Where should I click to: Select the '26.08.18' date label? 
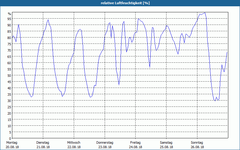click(197, 147)
